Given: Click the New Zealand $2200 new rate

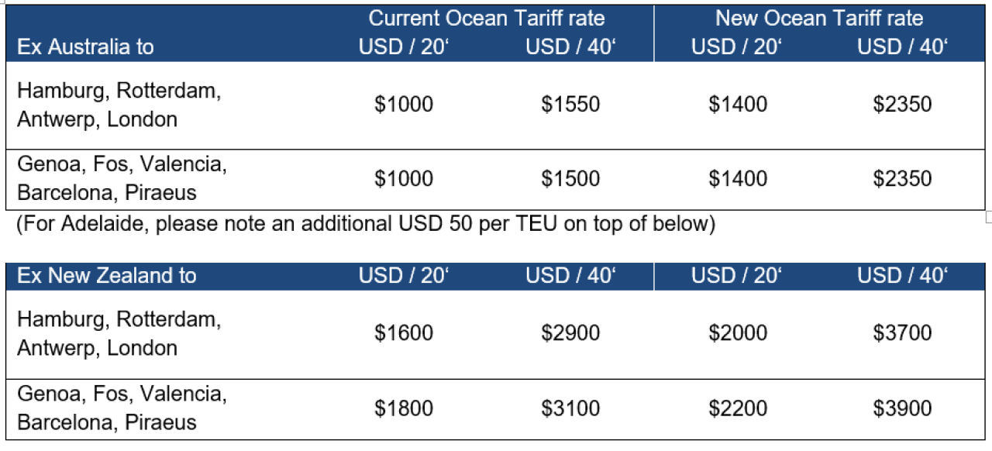Looking at the screenshot, I should click(738, 408).
